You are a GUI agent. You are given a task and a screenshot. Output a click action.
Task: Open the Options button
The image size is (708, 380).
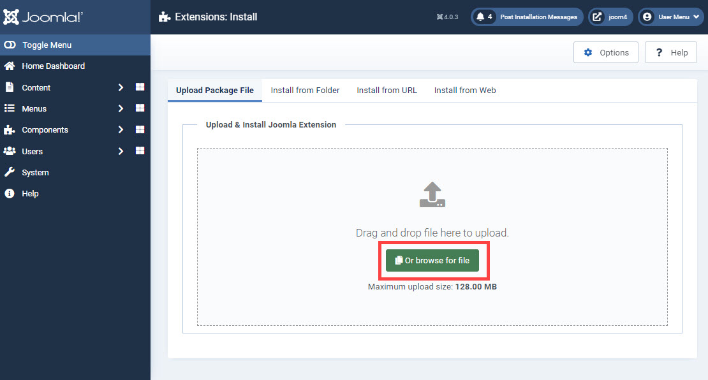click(605, 52)
